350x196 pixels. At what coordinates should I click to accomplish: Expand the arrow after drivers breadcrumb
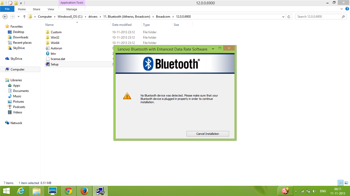100,17
